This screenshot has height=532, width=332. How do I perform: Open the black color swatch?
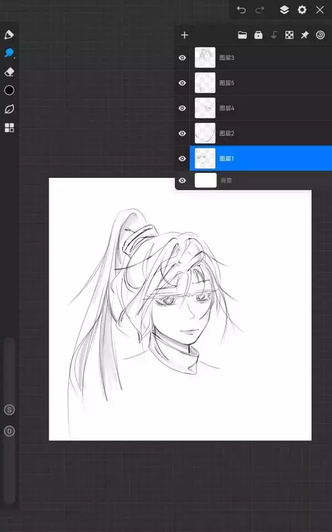tap(9, 90)
